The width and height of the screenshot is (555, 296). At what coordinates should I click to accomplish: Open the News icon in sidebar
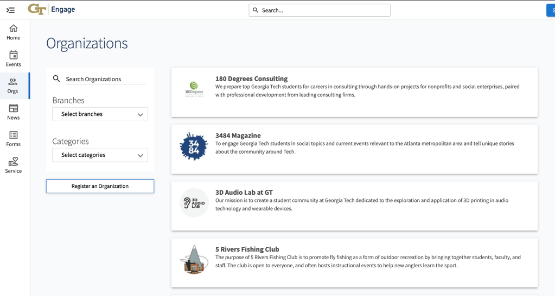14,108
